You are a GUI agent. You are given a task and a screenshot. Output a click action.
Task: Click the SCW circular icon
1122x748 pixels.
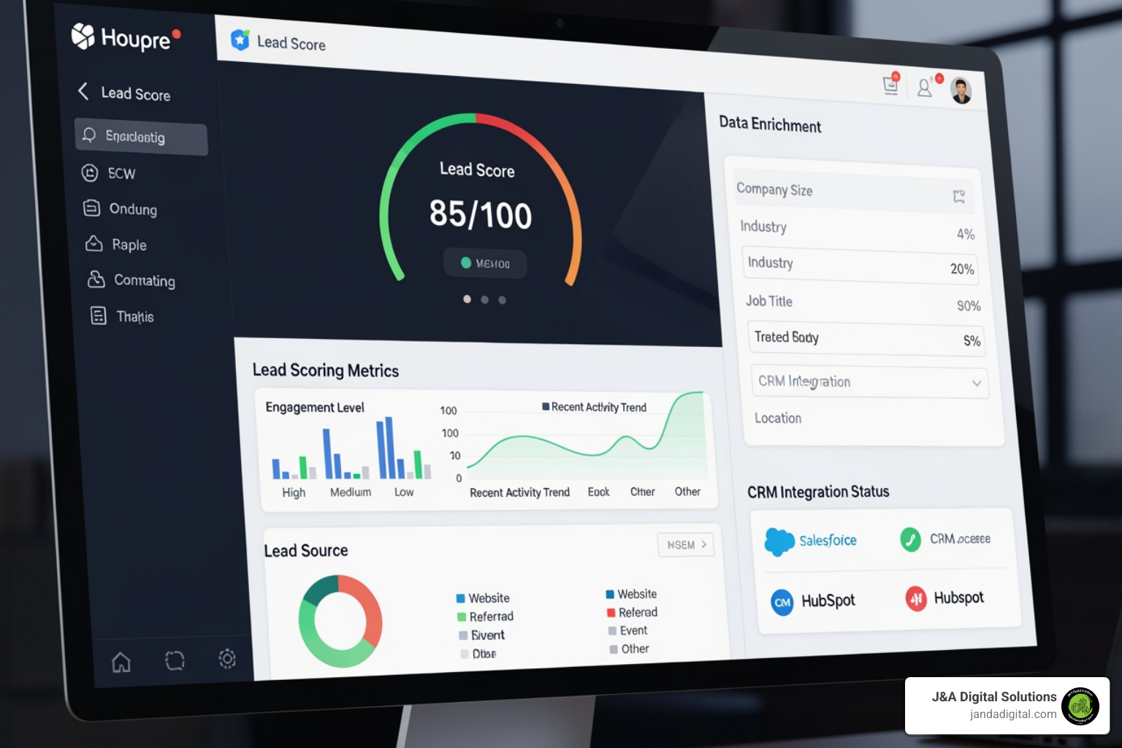pos(90,172)
